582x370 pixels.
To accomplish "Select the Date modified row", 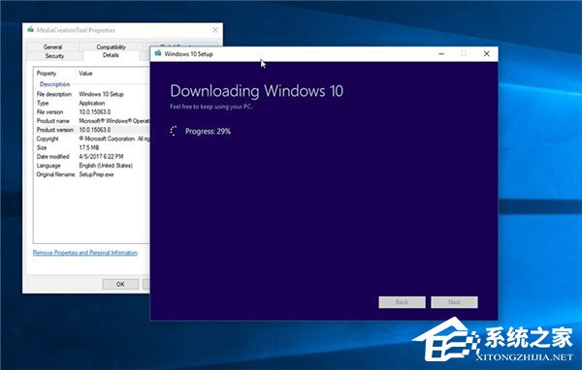I will point(92,157).
